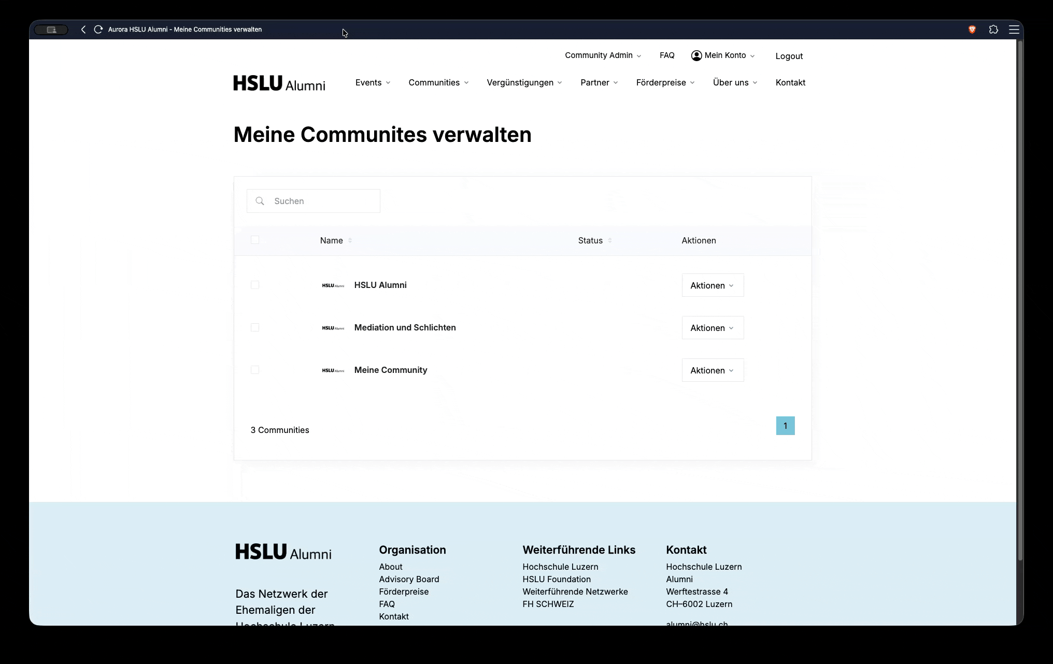Click the '3 Communities' count text
This screenshot has width=1053, height=664.
[x=280, y=430]
